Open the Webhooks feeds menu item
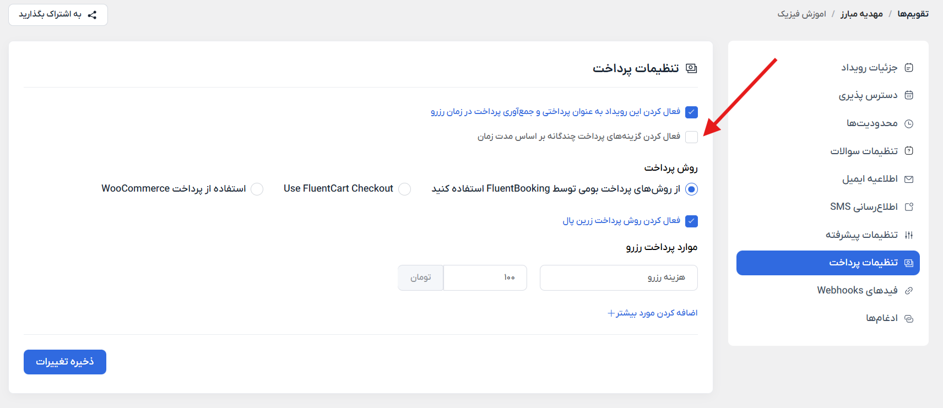This screenshot has width=943, height=408. [857, 291]
